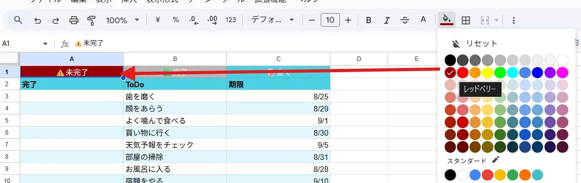581x183 pixels.
Task: Select the ToDo header cell
Action: pyautogui.click(x=175, y=85)
